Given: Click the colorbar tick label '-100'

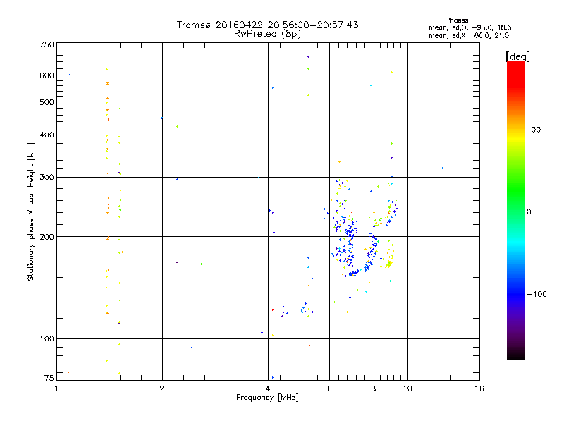Looking at the screenshot, I should point(537,294).
